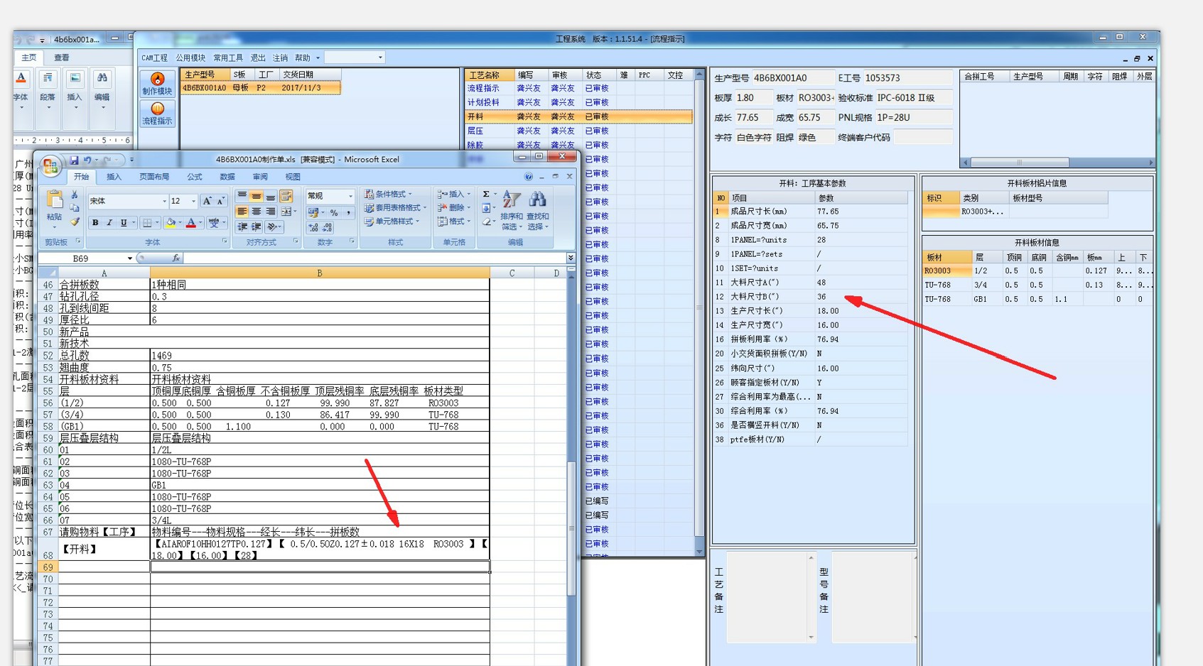Open the 公用模块 menu
Screen dimensions: 1203x666
190,58
